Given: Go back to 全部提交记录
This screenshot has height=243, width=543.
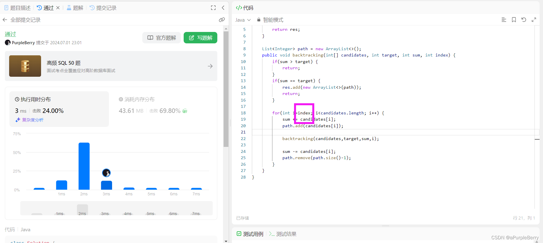Looking at the screenshot, I should (22, 20).
